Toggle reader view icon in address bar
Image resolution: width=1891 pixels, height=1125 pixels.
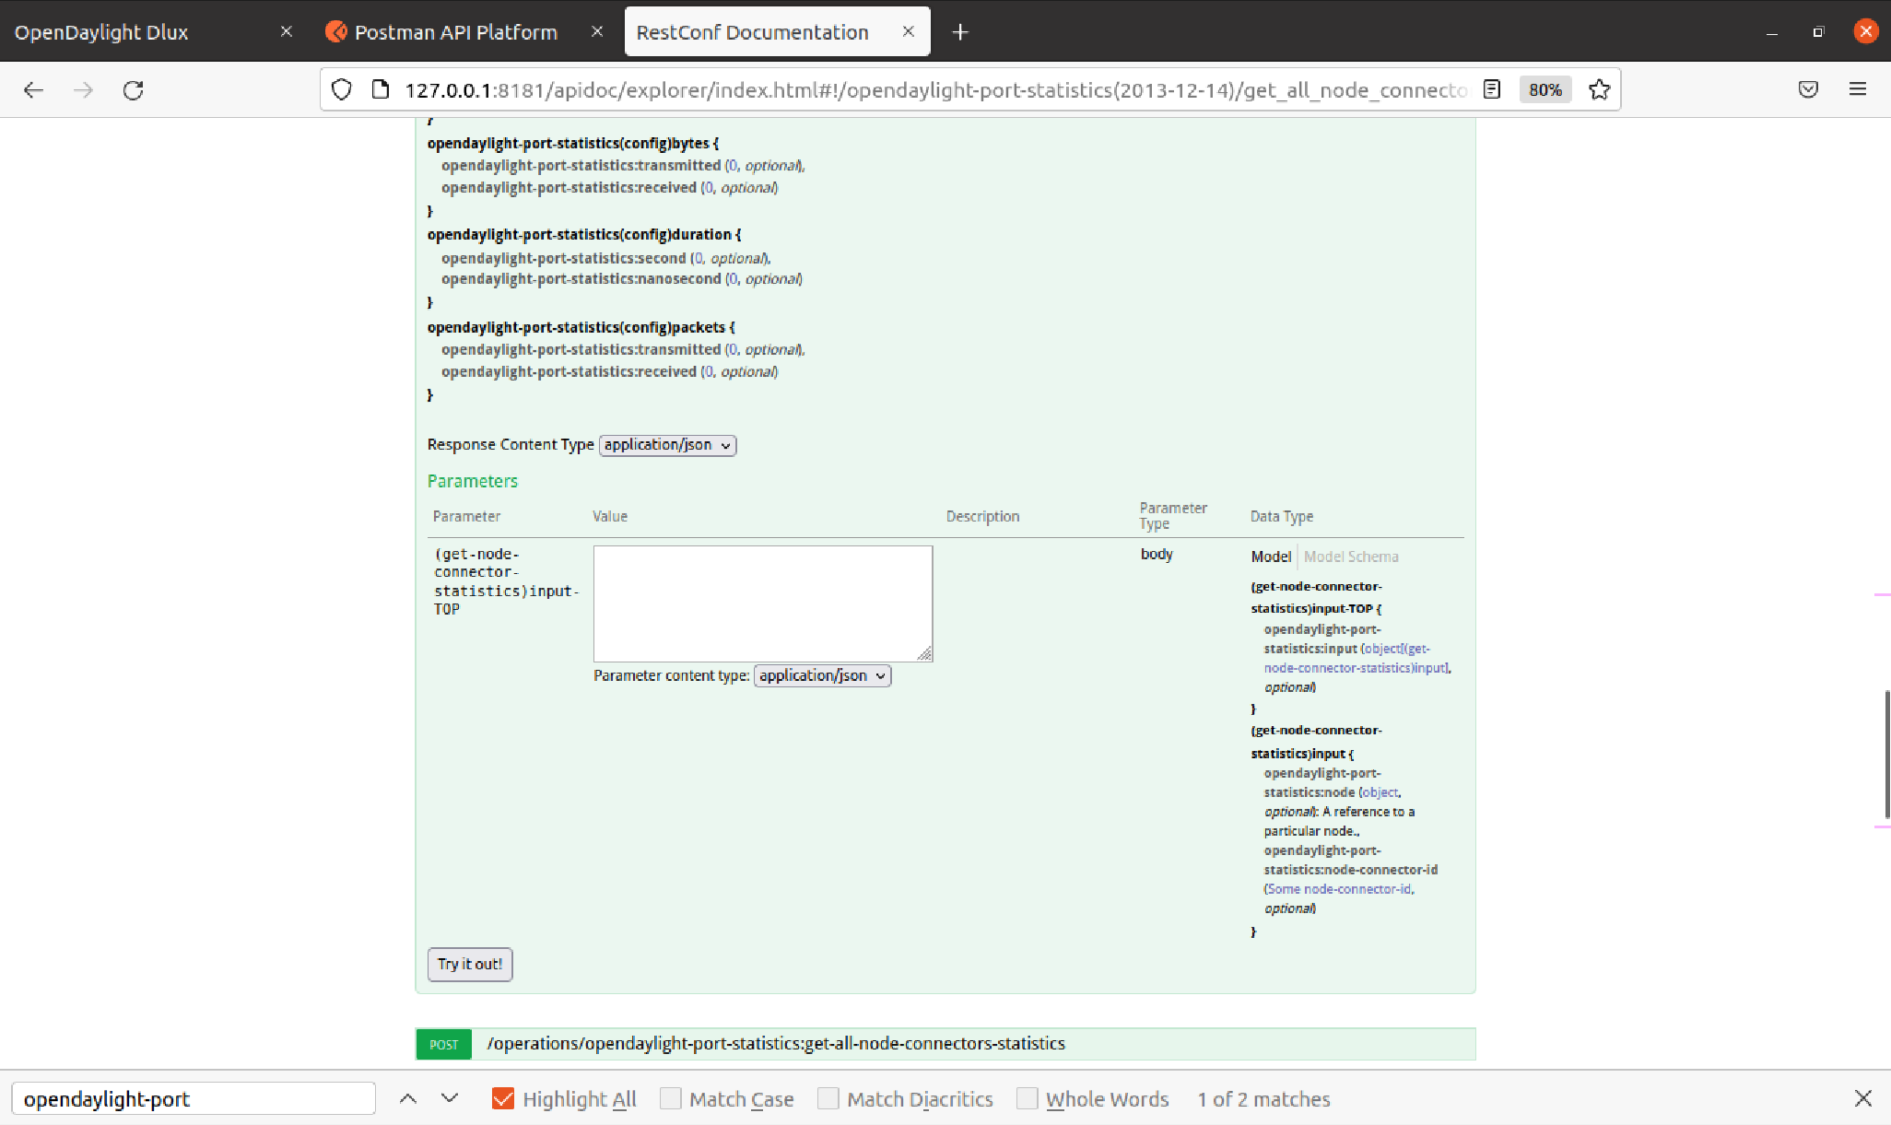pos(1492,89)
